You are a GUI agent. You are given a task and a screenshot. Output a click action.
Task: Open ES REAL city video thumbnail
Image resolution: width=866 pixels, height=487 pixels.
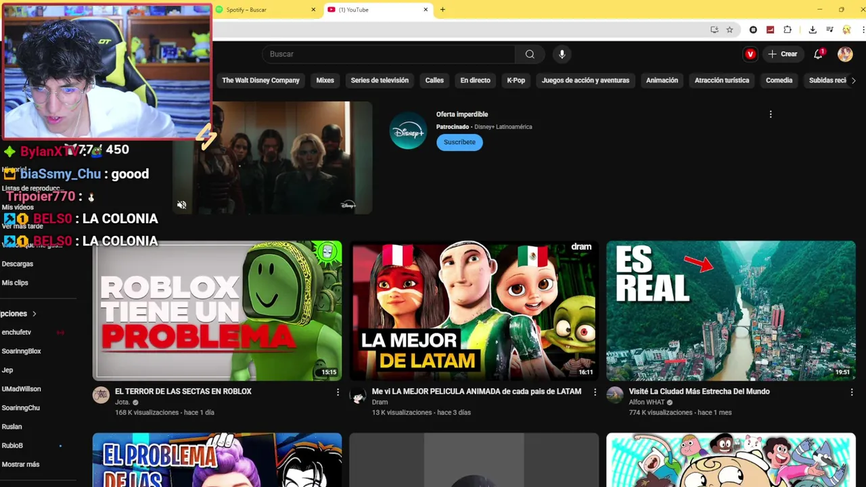coord(731,310)
